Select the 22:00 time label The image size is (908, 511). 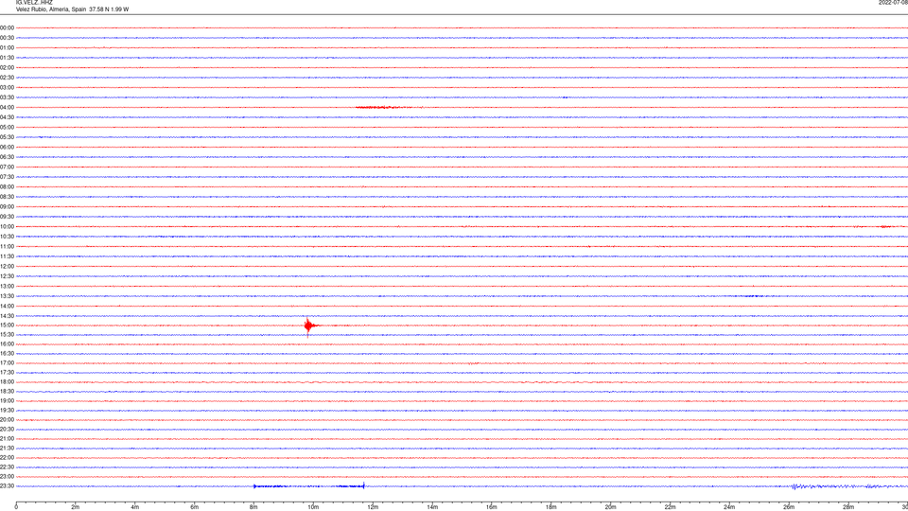pyautogui.click(x=7, y=458)
